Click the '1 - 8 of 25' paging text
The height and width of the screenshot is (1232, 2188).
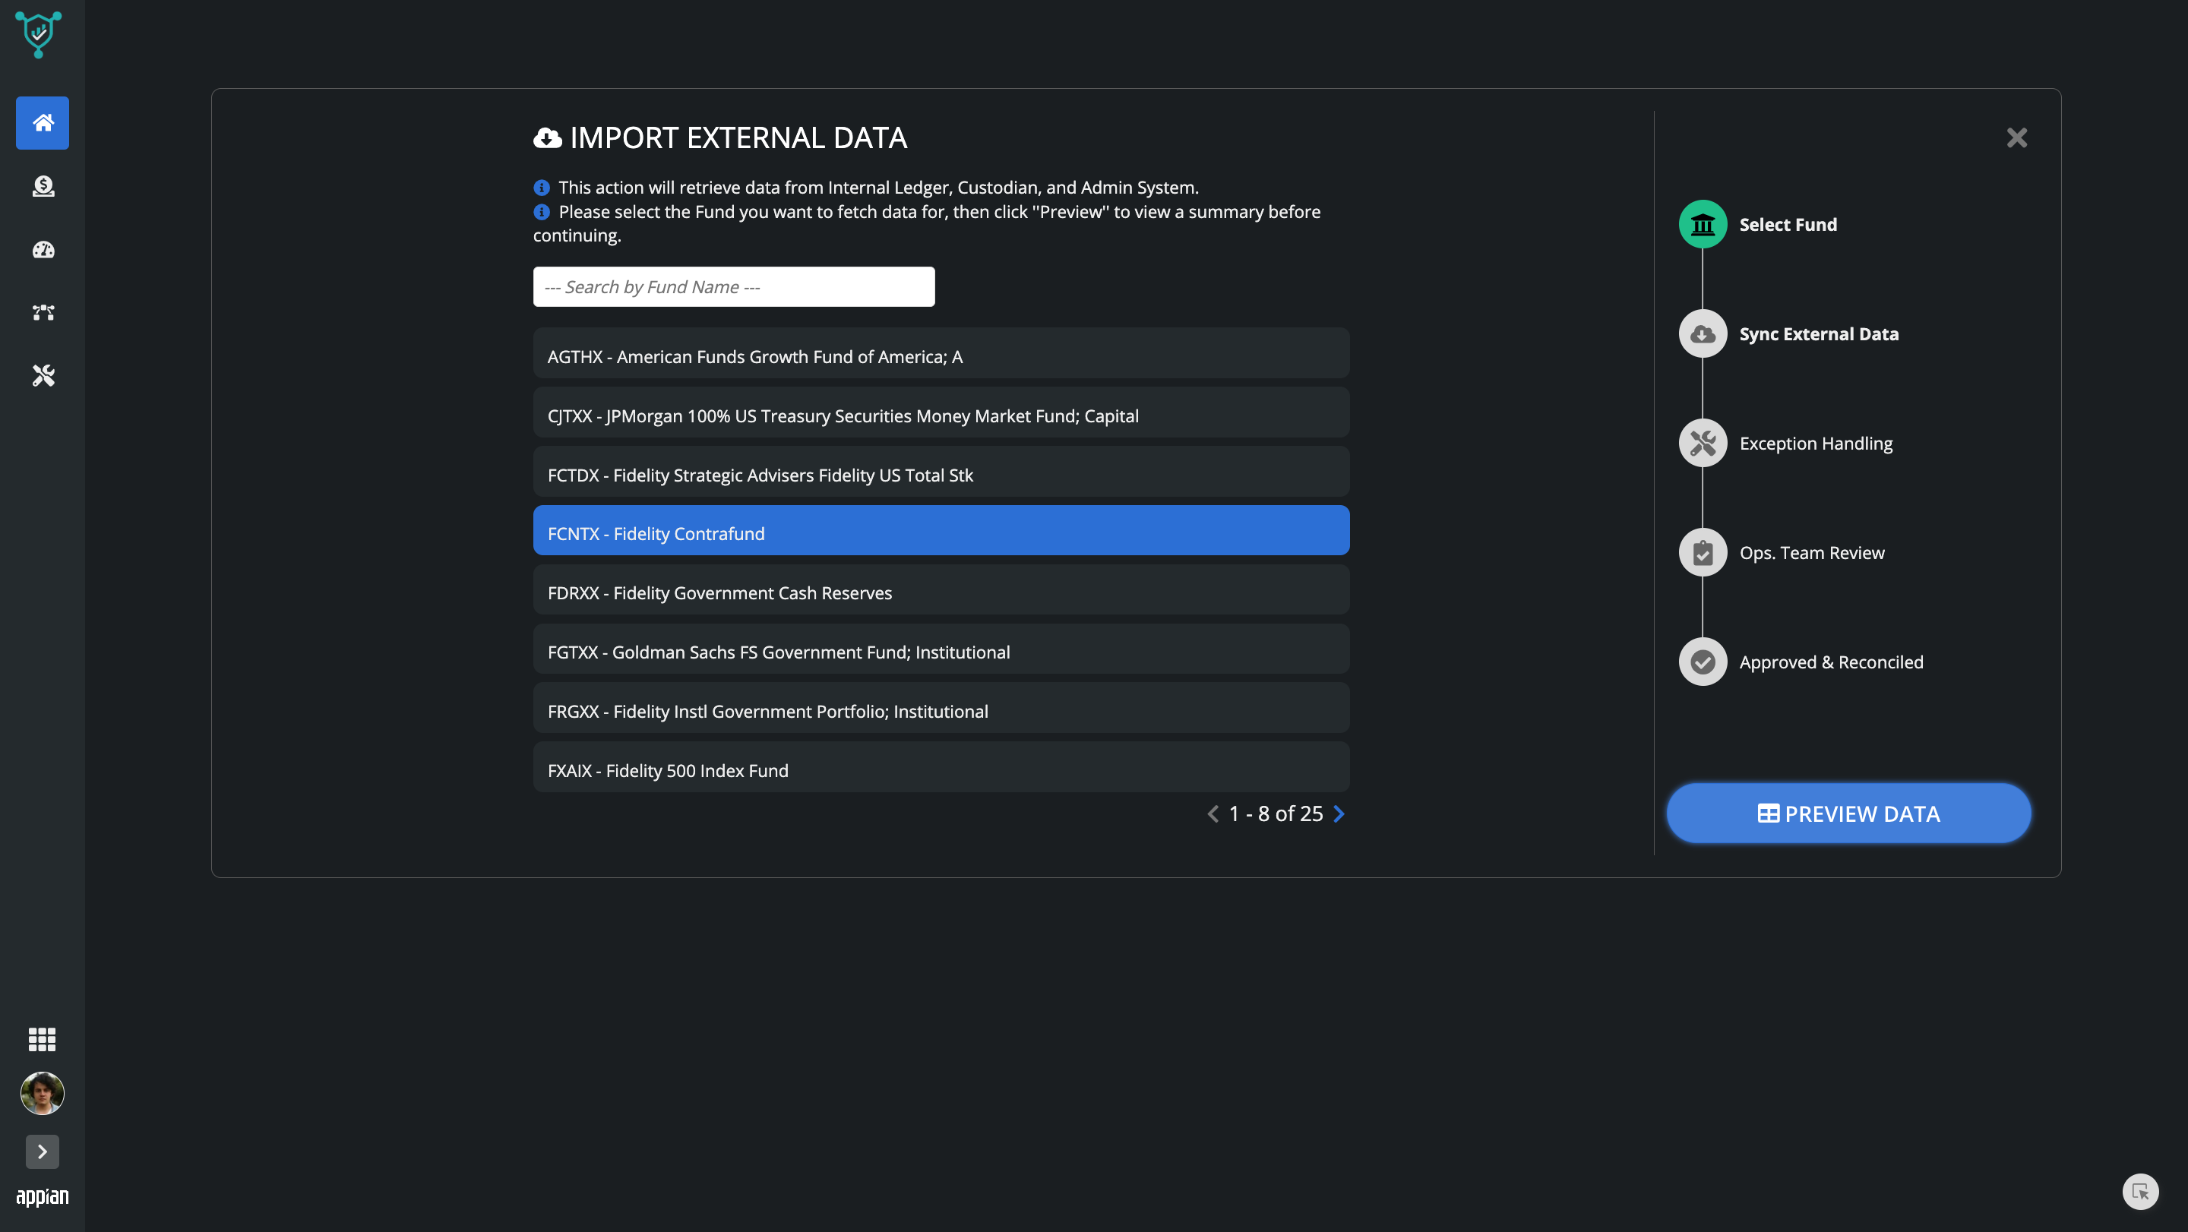tap(1276, 813)
